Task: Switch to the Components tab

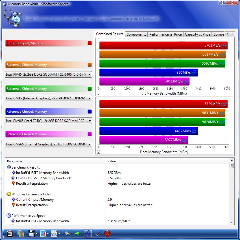Action: coord(136,34)
